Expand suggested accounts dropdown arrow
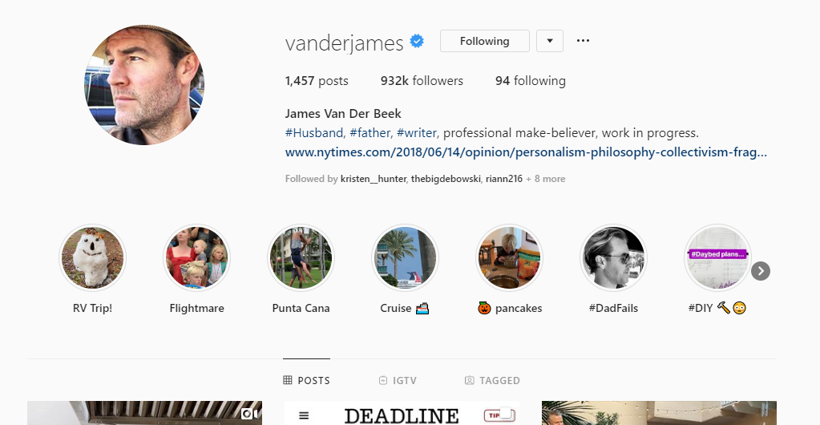 (x=550, y=41)
